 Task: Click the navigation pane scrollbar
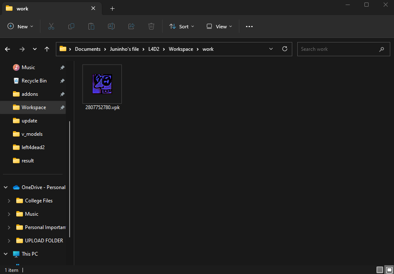click(70, 179)
